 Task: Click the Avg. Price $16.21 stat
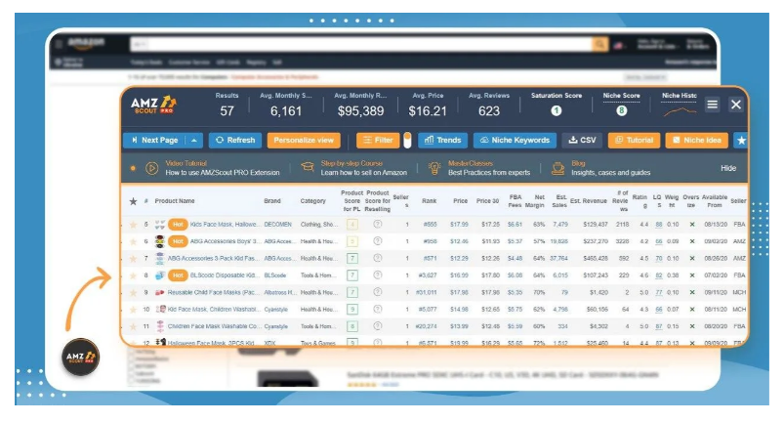428,111
